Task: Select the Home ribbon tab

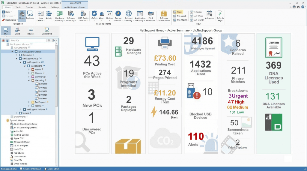Action: tap(8, 7)
